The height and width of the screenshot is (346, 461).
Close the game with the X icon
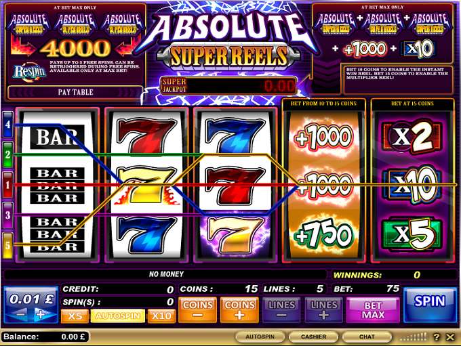pos(450,337)
